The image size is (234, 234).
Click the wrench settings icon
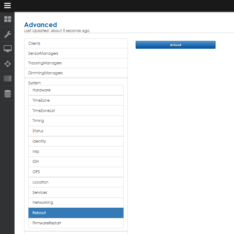[x=7, y=34]
